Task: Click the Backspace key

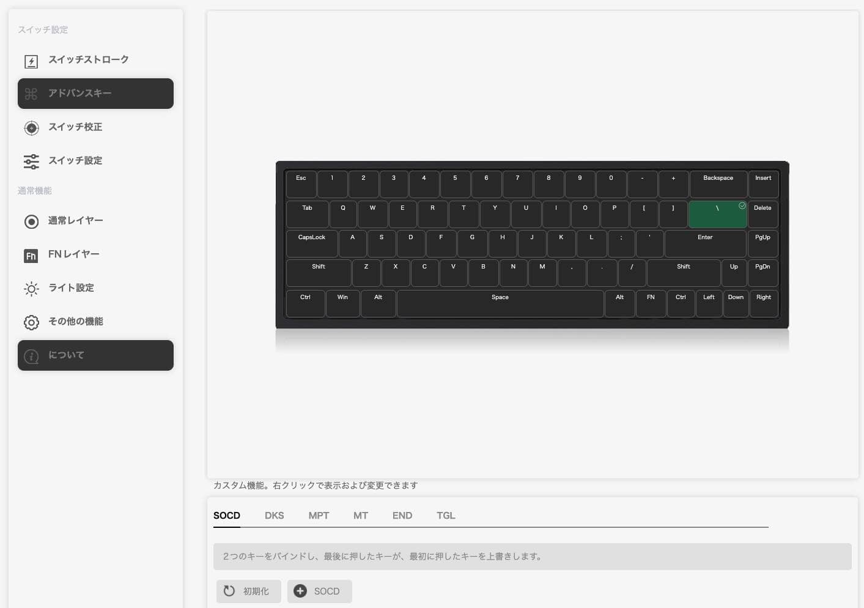Action: (x=718, y=184)
